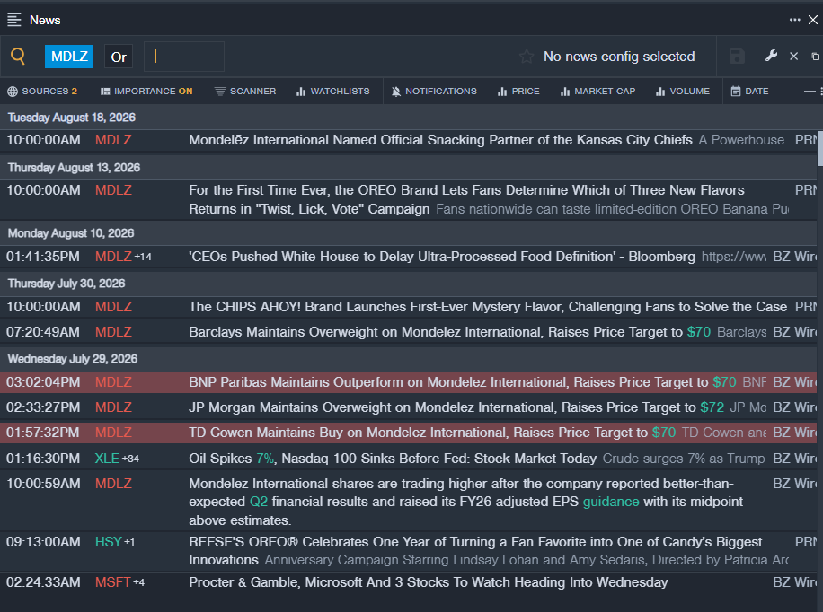
Task: Click the empty ticker search input field
Action: (x=184, y=57)
